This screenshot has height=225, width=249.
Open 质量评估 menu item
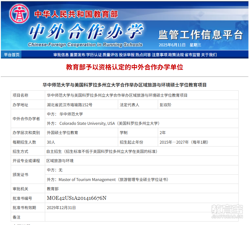(x=110, y=55)
